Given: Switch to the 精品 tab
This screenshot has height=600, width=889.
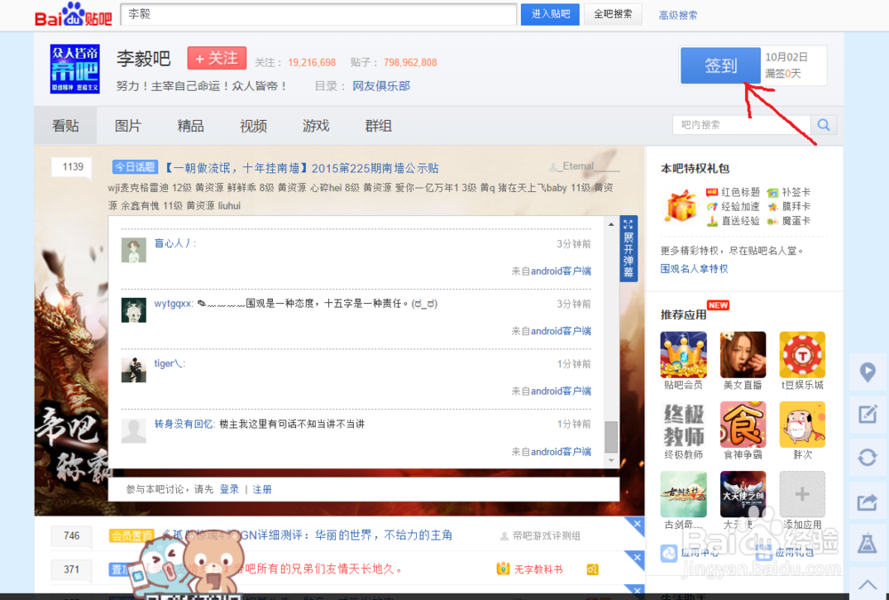Looking at the screenshot, I should (190, 125).
